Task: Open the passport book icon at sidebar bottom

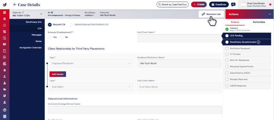Action: point(4,116)
